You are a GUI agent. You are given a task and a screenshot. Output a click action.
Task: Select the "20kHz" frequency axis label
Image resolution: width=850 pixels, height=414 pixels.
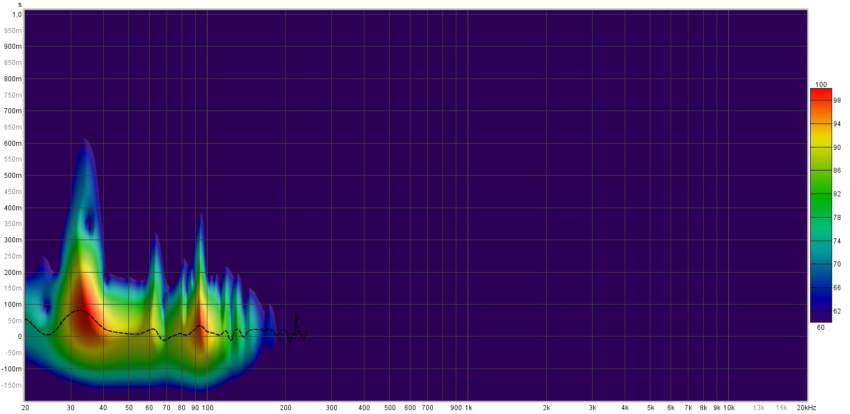(806, 407)
